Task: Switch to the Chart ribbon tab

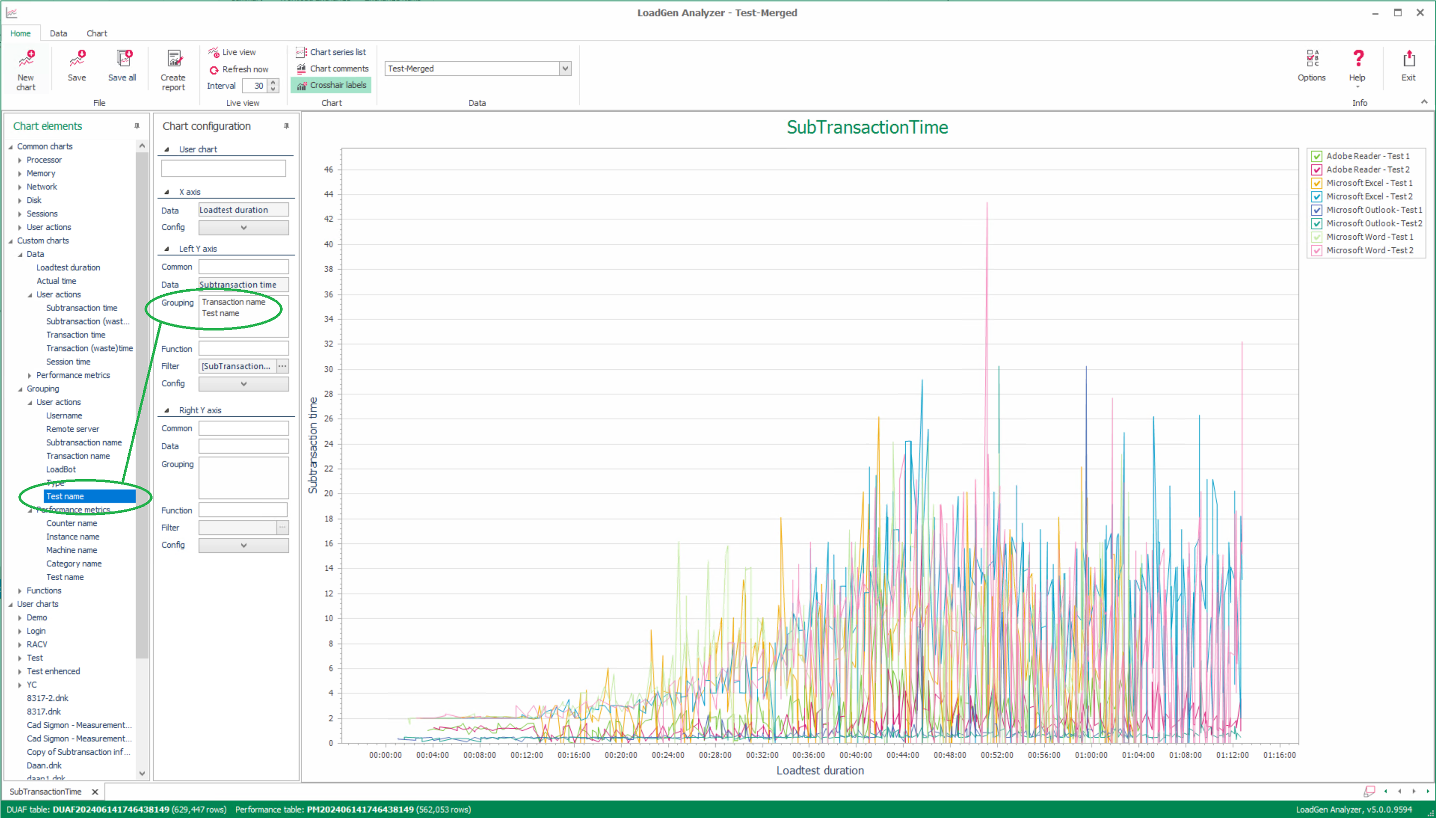Action: click(97, 34)
